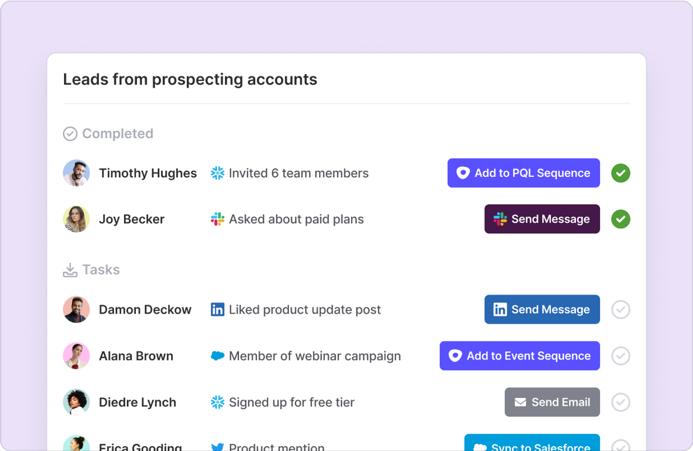Mark Alana Brown's task as complete
693x451 pixels.
[x=620, y=356]
